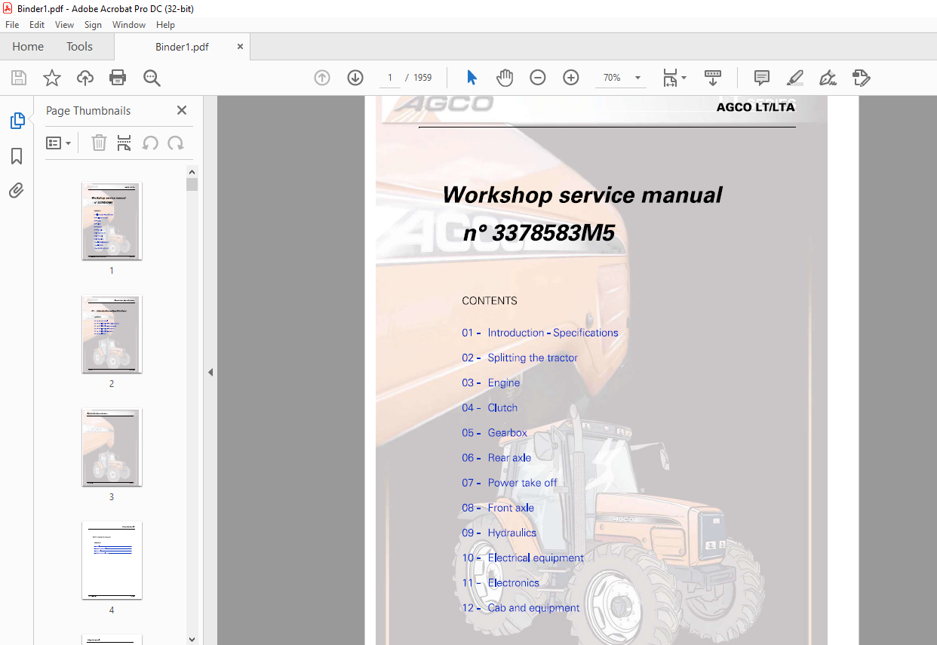This screenshot has width=937, height=645.
Task: Go to the previous page arrow
Action: coord(322,78)
